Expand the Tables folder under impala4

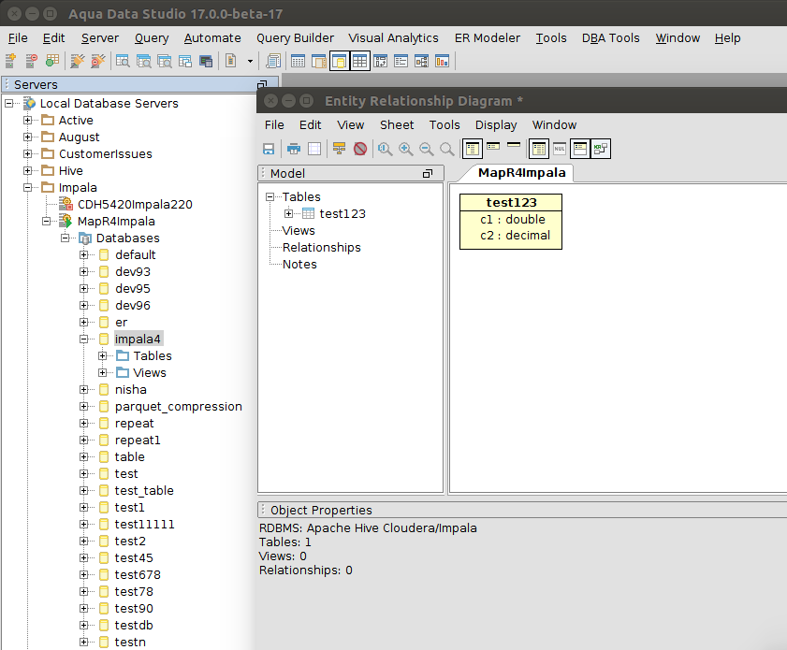tap(103, 355)
